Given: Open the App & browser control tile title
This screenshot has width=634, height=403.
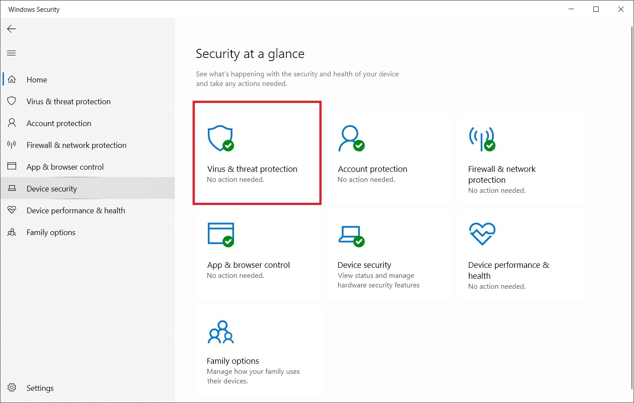Looking at the screenshot, I should [248, 265].
